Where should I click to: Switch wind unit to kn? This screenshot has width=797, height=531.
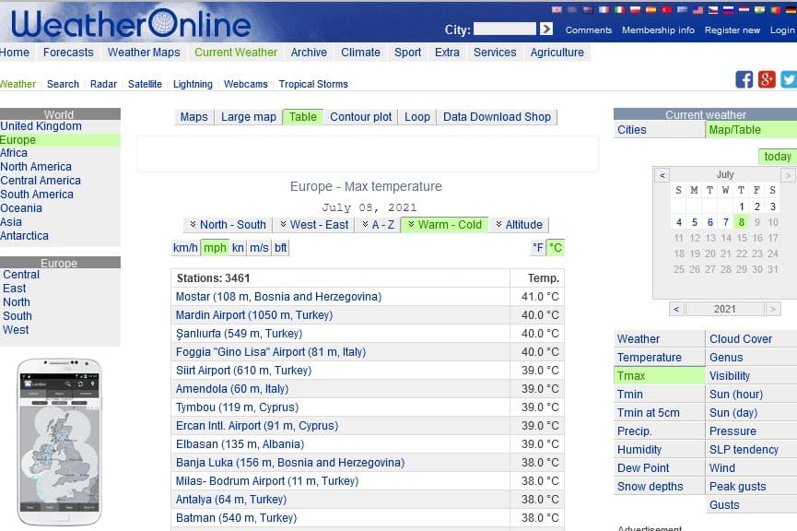238,248
